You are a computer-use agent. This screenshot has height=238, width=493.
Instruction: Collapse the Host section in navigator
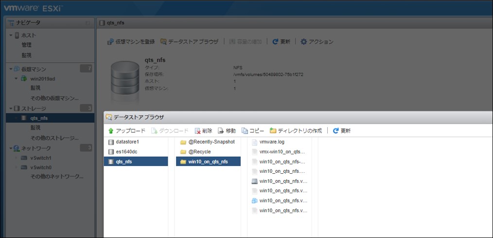[x=11, y=36]
